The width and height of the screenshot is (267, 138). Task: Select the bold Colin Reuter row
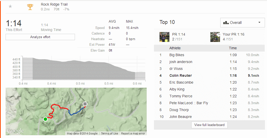(x=181, y=75)
